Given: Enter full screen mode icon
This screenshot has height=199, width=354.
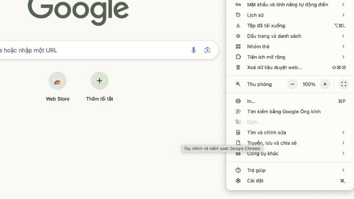Looking at the screenshot, I should coord(344,84).
